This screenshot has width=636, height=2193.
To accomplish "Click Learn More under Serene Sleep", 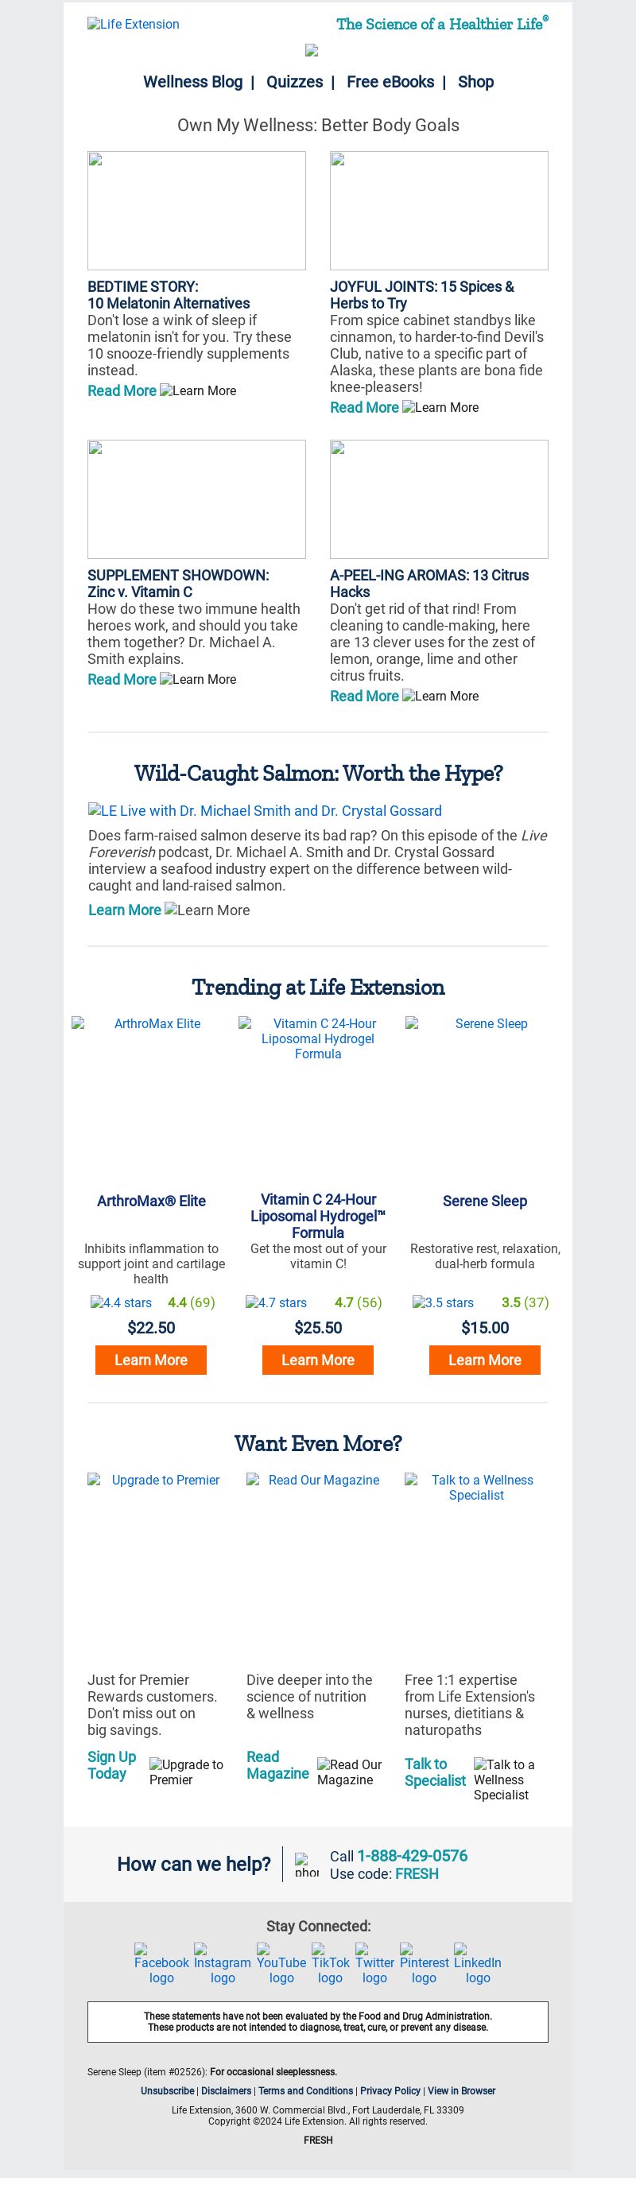I will 484,1360.
